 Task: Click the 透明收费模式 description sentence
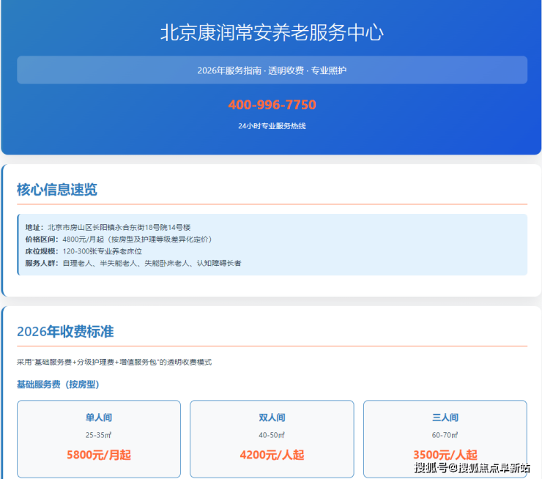coord(114,362)
